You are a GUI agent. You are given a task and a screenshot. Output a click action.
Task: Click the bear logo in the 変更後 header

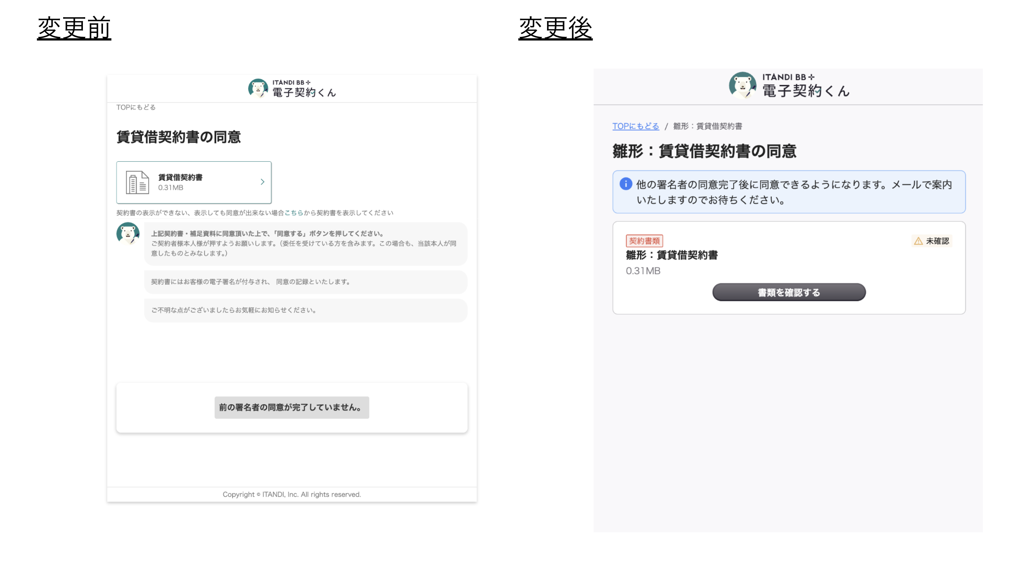[743, 85]
